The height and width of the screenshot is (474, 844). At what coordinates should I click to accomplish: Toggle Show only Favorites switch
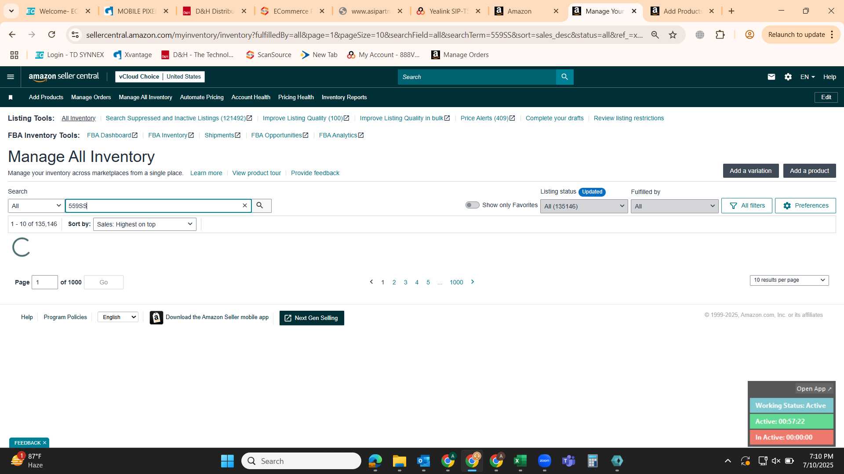[x=472, y=205]
